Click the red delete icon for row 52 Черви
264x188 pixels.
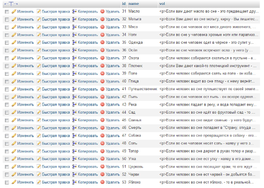click(102, 174)
